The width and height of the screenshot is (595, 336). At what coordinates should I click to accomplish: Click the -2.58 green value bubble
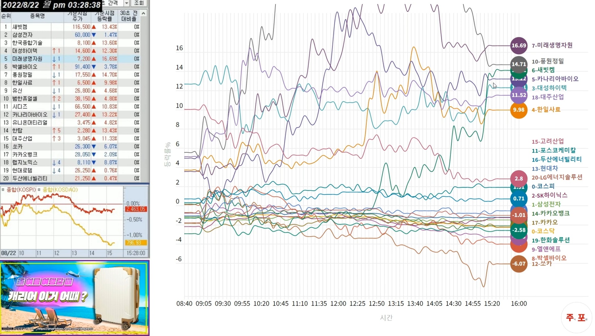[x=519, y=230]
